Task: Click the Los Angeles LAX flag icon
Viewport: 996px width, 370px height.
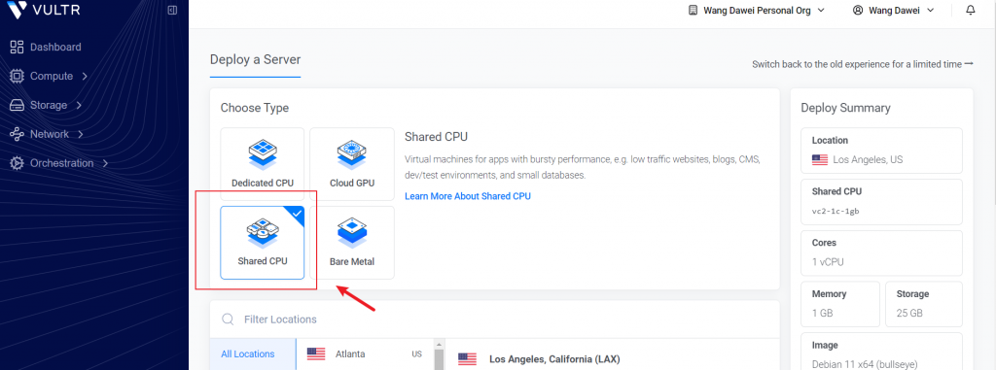Action: (x=467, y=359)
